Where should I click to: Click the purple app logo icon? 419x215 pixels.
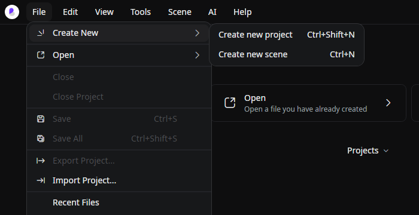click(x=12, y=12)
